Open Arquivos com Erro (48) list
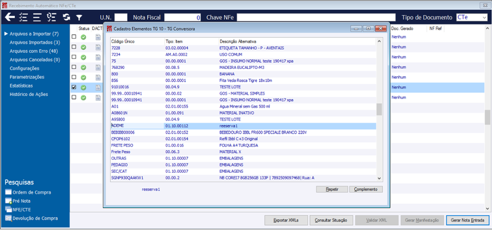 [x=34, y=51]
